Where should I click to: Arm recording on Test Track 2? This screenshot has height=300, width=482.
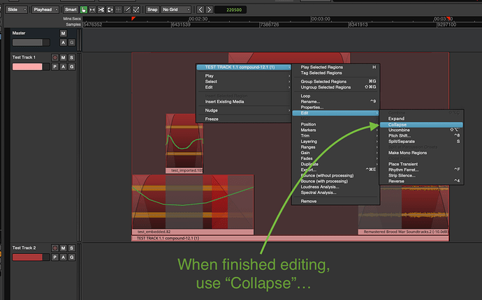point(54,248)
